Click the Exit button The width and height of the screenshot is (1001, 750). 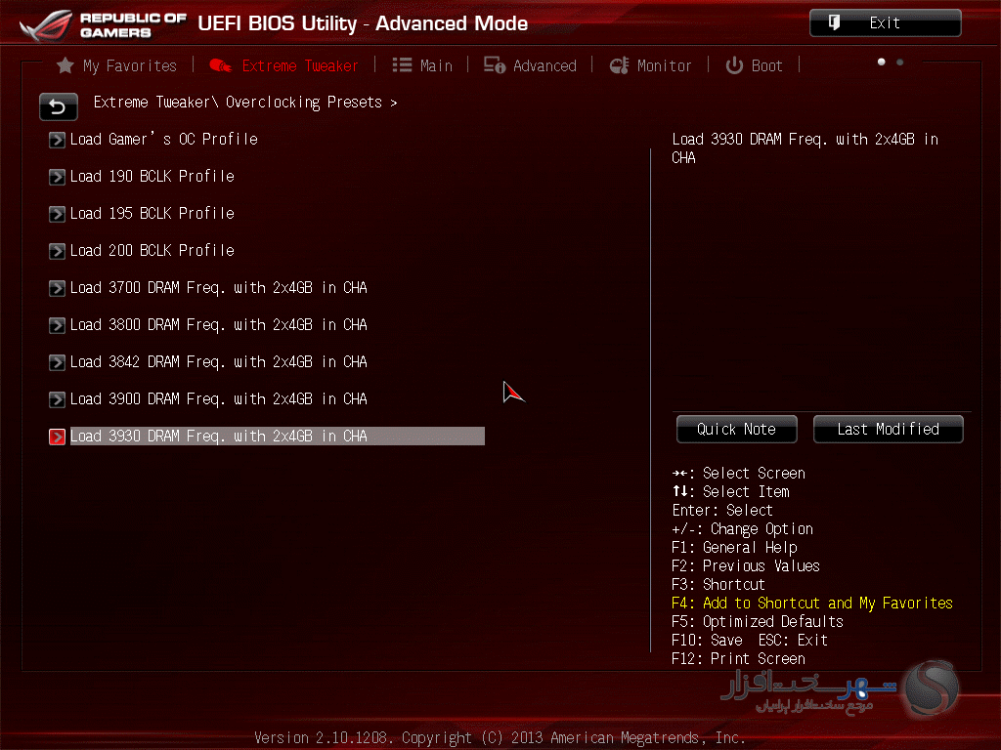point(885,23)
